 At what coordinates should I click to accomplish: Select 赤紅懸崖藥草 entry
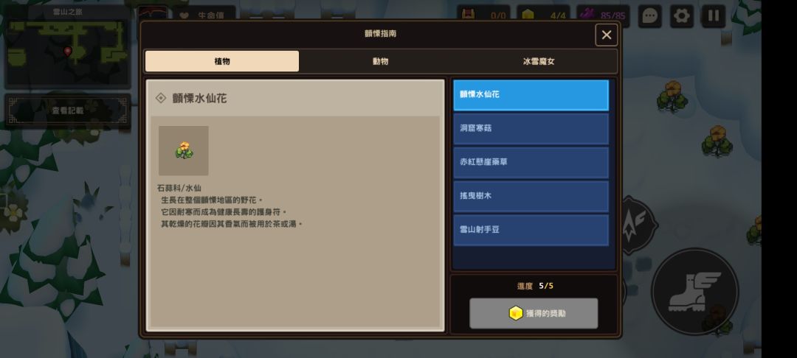(x=531, y=162)
